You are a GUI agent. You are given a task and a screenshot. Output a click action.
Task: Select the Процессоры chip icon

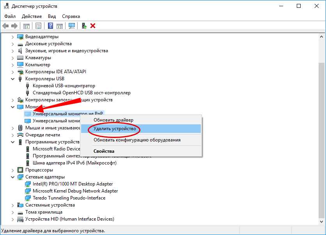tap(20, 170)
